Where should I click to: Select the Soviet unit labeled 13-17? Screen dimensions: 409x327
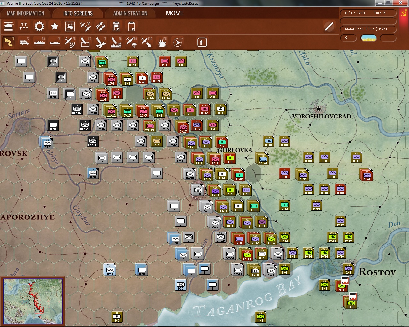[197, 125]
